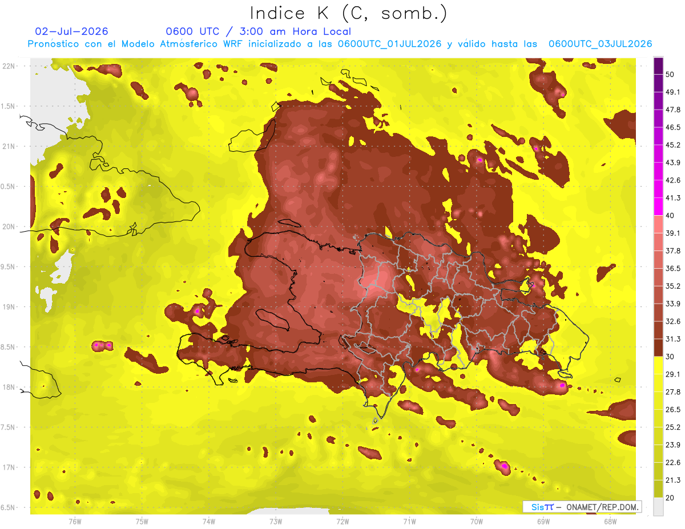Click the "8.5N" latitude label
Screen dimensions: 685x529
coord(8,347)
